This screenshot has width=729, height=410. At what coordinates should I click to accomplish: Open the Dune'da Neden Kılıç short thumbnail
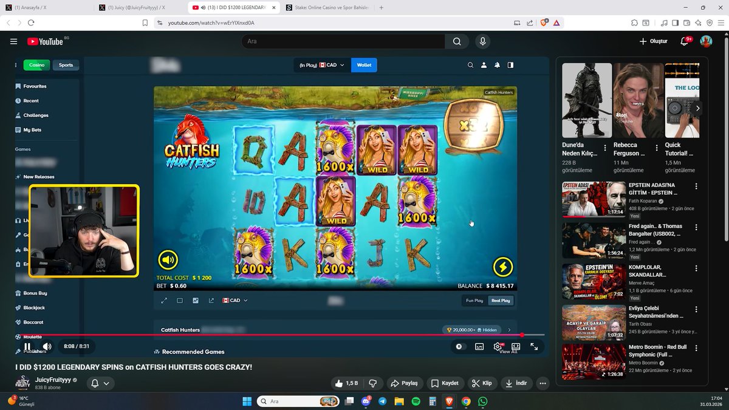[x=587, y=100]
